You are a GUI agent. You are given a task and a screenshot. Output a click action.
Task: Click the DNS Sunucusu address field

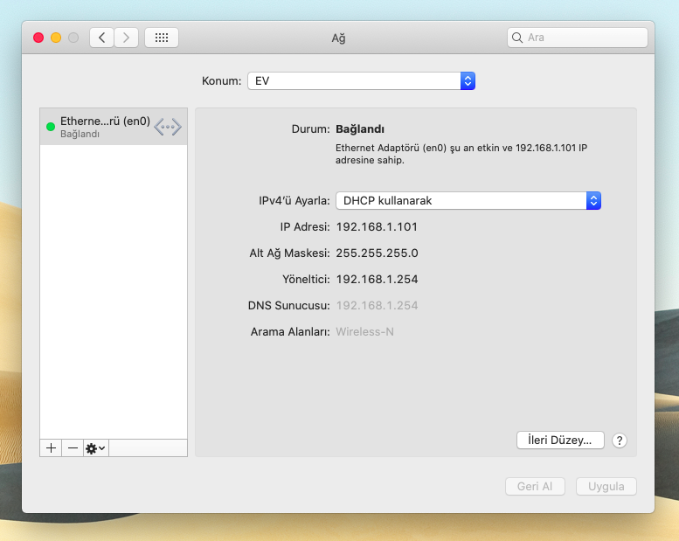[377, 306]
